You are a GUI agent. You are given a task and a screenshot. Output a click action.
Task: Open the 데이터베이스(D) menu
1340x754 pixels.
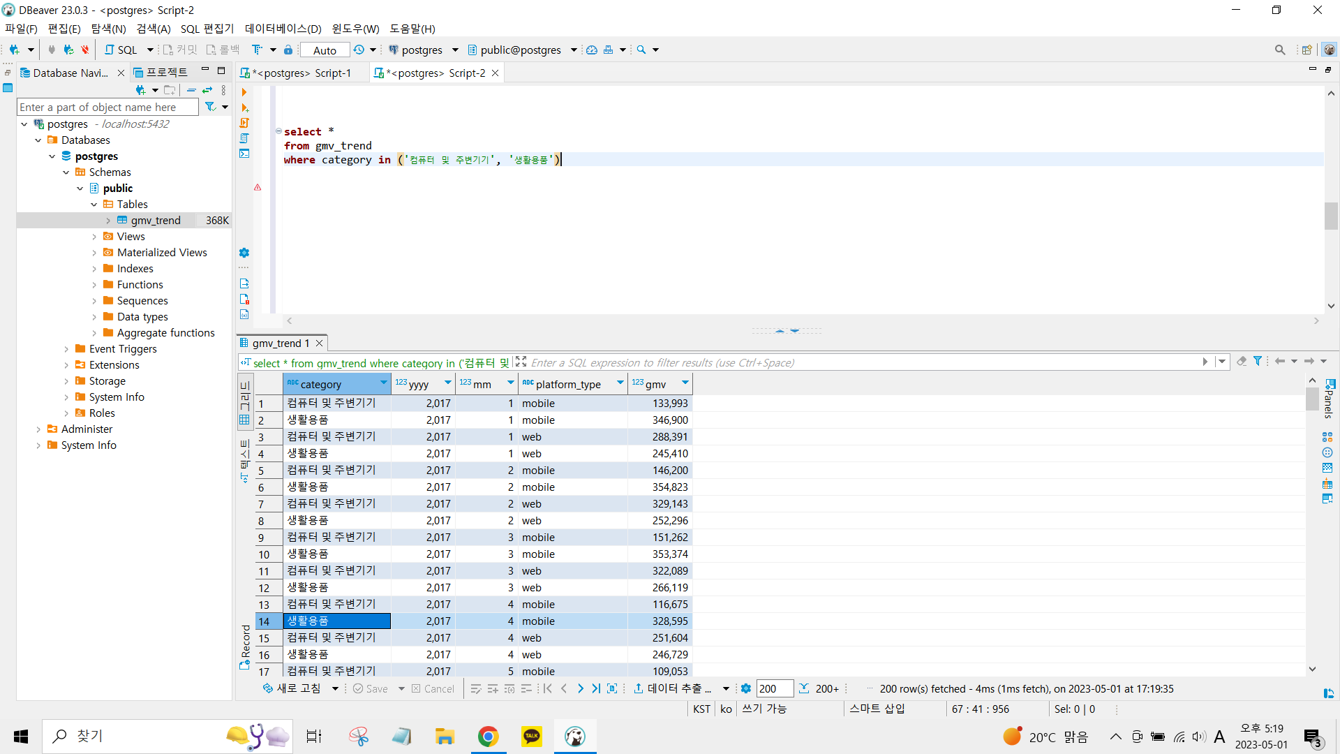pyautogui.click(x=283, y=29)
